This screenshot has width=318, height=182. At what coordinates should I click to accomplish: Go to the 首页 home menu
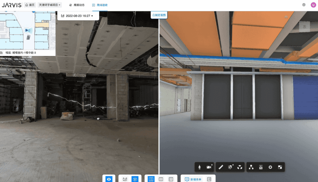(x=30, y=5)
